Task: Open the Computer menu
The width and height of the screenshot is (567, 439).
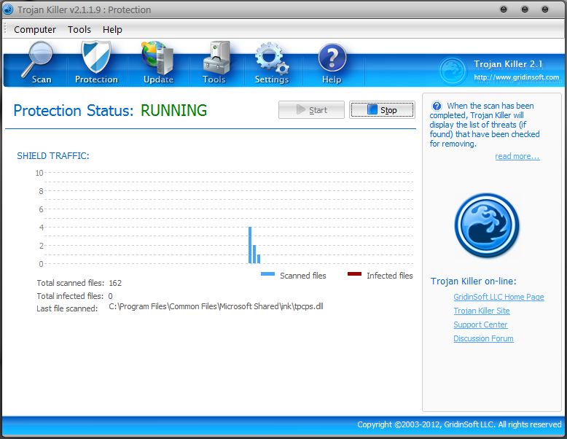Action: coord(35,30)
